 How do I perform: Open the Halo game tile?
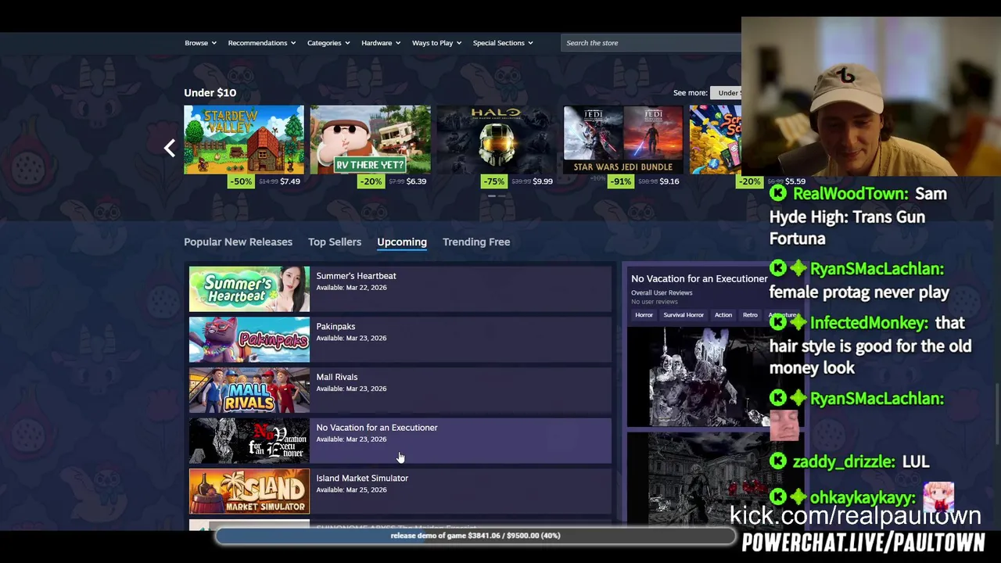497,139
